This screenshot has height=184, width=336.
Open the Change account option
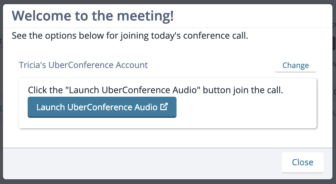(295, 65)
